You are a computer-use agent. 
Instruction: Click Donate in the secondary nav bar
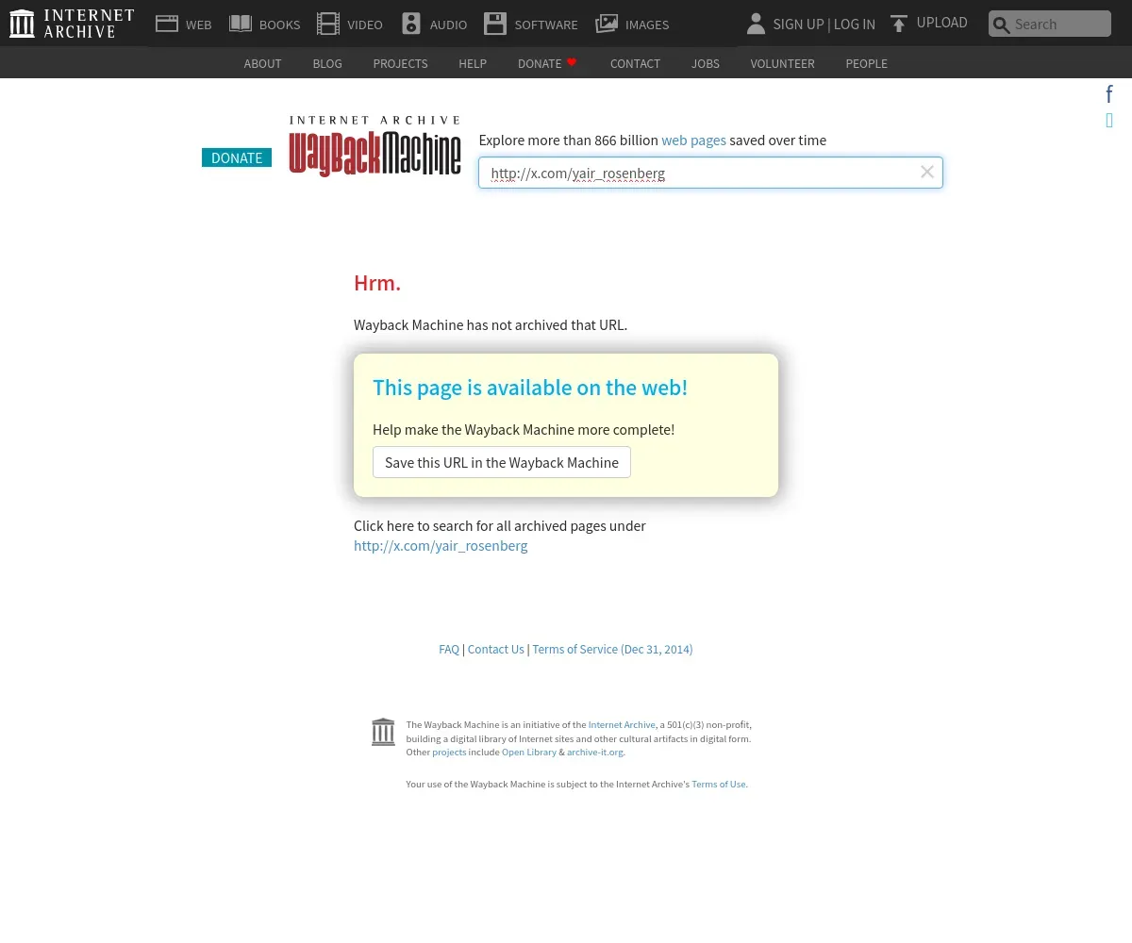point(540,63)
